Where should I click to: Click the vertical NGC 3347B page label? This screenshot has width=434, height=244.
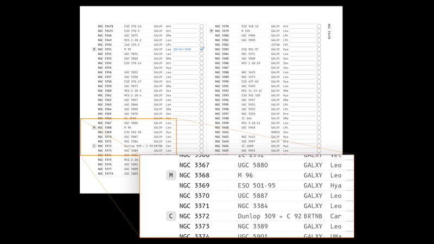(x=329, y=31)
